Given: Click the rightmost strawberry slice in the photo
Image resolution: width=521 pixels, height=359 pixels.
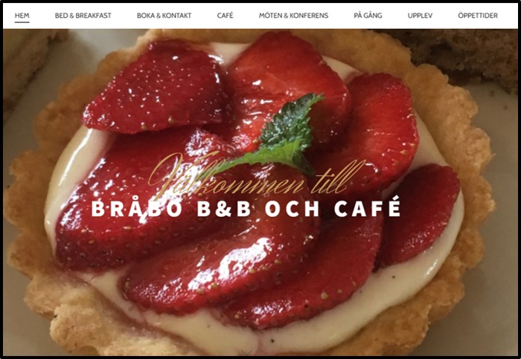Looking at the screenshot, I should 421,216.
